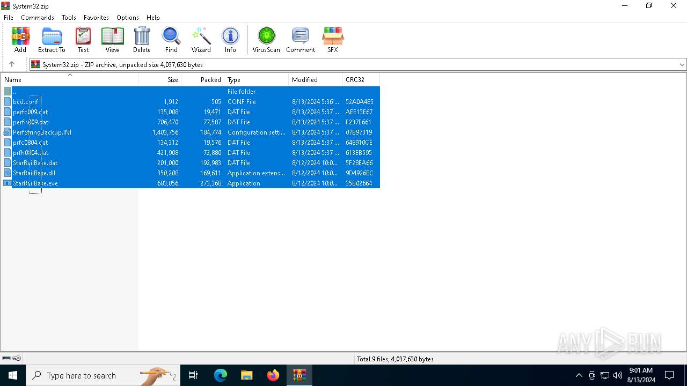This screenshot has height=386, width=687.
Task: Click the drive icon in status bar
Action: click(6, 358)
